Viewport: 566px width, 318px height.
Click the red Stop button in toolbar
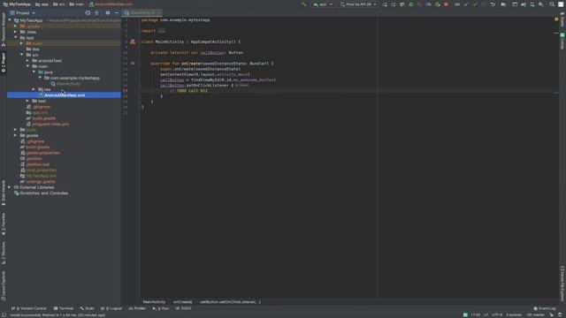click(446, 4)
